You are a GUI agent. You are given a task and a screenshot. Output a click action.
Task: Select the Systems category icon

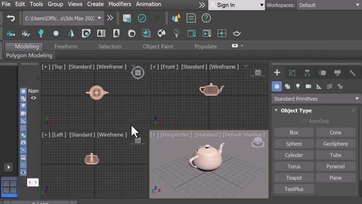click(340, 87)
